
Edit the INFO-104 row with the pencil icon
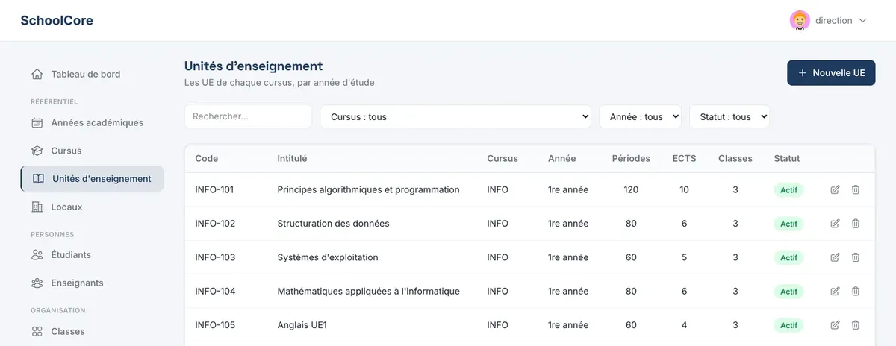tap(836, 291)
